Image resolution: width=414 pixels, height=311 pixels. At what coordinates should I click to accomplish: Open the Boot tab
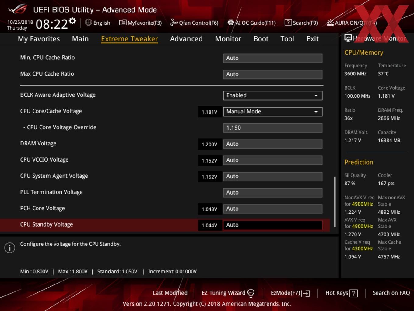(x=261, y=39)
